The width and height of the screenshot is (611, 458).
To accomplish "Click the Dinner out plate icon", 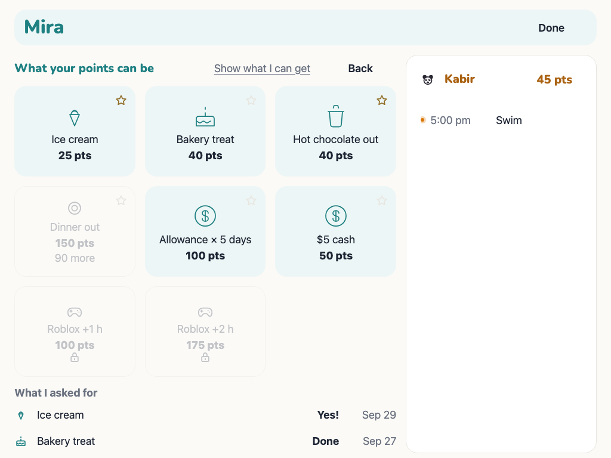I will pos(75,208).
